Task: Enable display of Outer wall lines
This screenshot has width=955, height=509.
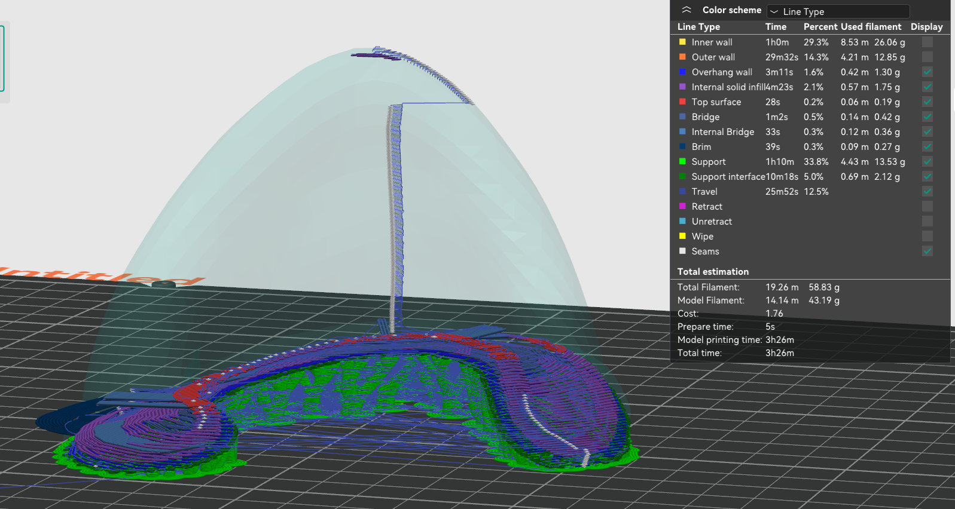Action: point(927,57)
